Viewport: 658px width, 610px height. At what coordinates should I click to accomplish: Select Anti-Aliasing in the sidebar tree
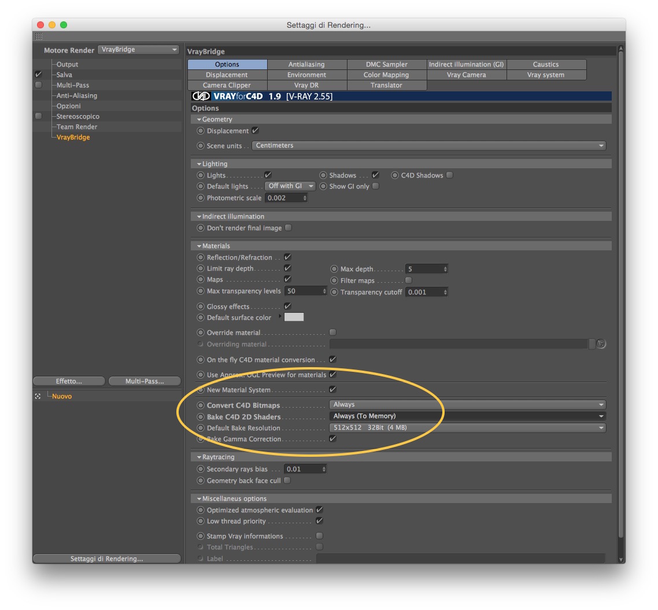tap(77, 95)
